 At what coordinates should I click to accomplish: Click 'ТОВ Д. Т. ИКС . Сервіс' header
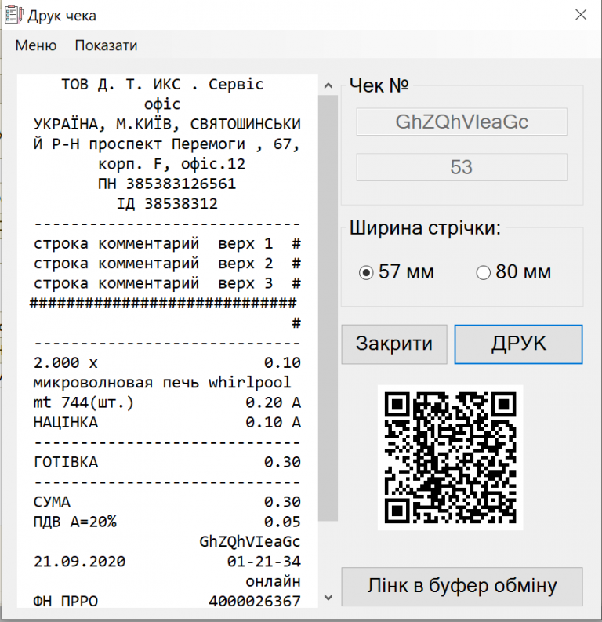[162, 84]
